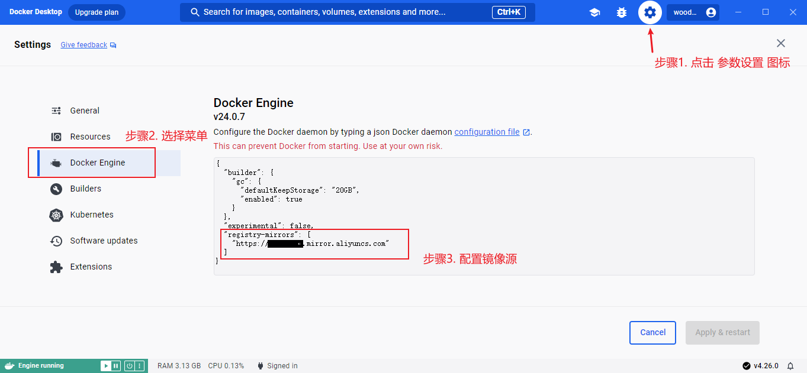The image size is (807, 373).
Task: Open the engine more options kebab menu
Action: [139, 366]
